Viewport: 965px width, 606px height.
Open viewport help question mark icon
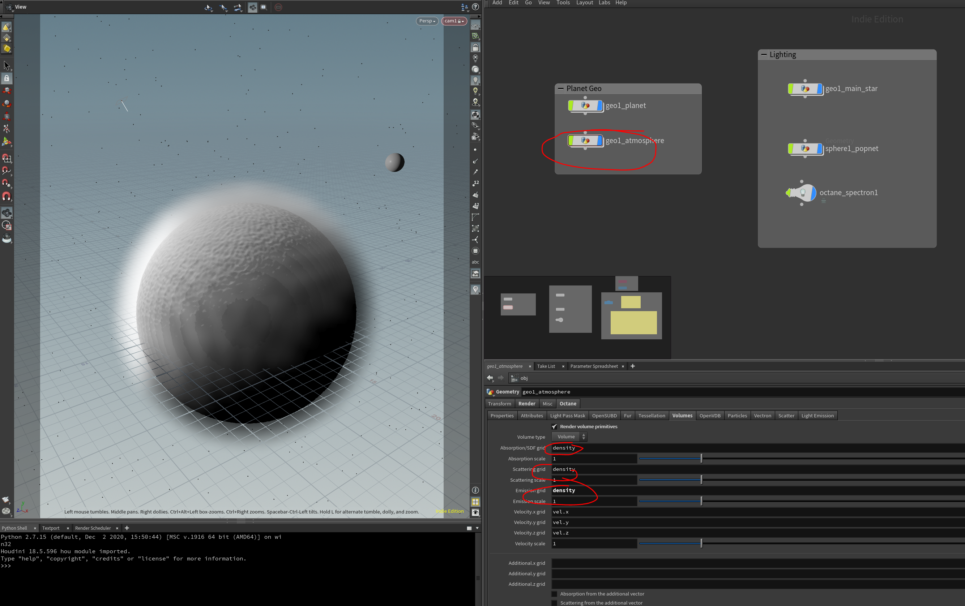(475, 7)
